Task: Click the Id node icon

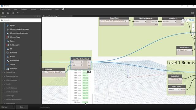Action: point(8,49)
